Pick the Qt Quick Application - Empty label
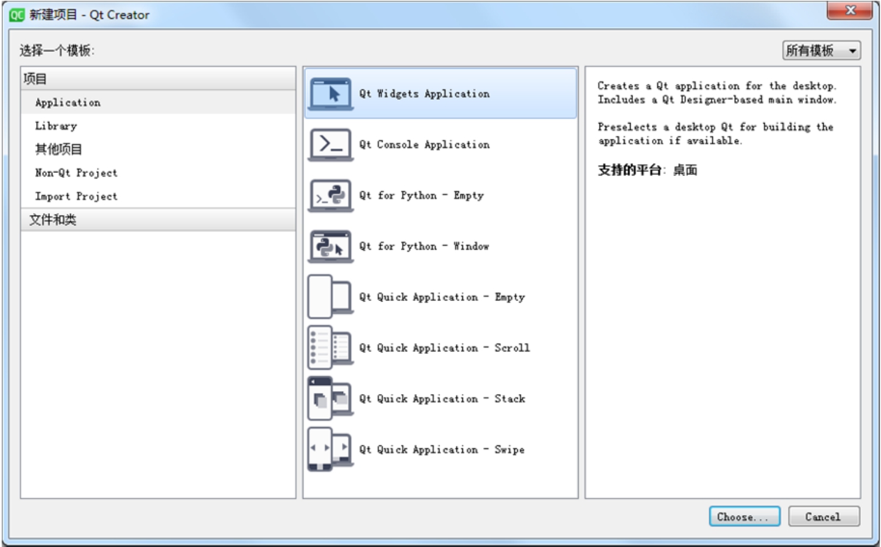This screenshot has width=881, height=547. 442,297
